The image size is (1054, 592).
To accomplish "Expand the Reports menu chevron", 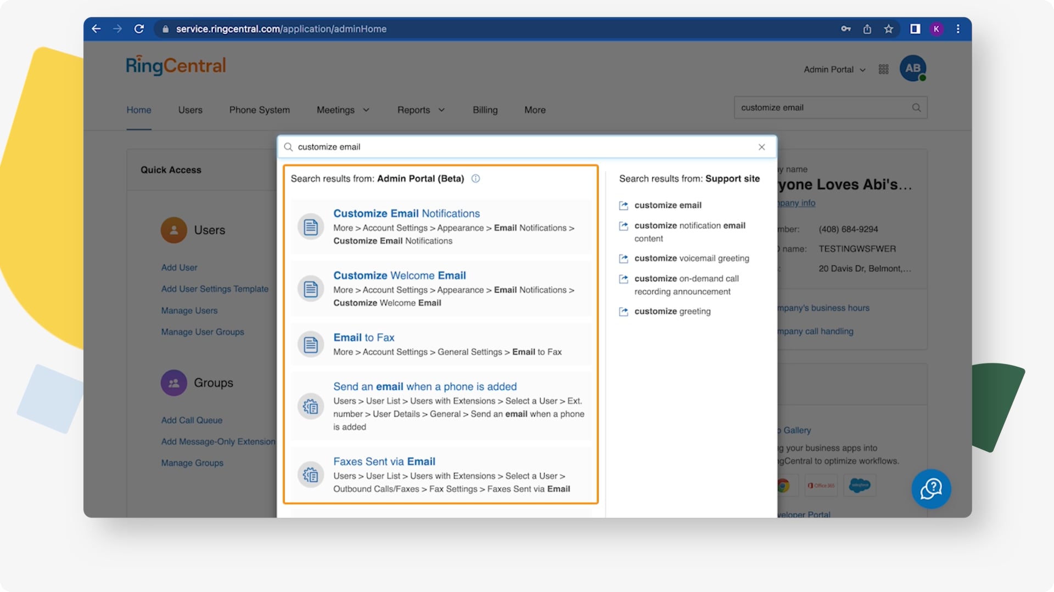I will point(441,110).
